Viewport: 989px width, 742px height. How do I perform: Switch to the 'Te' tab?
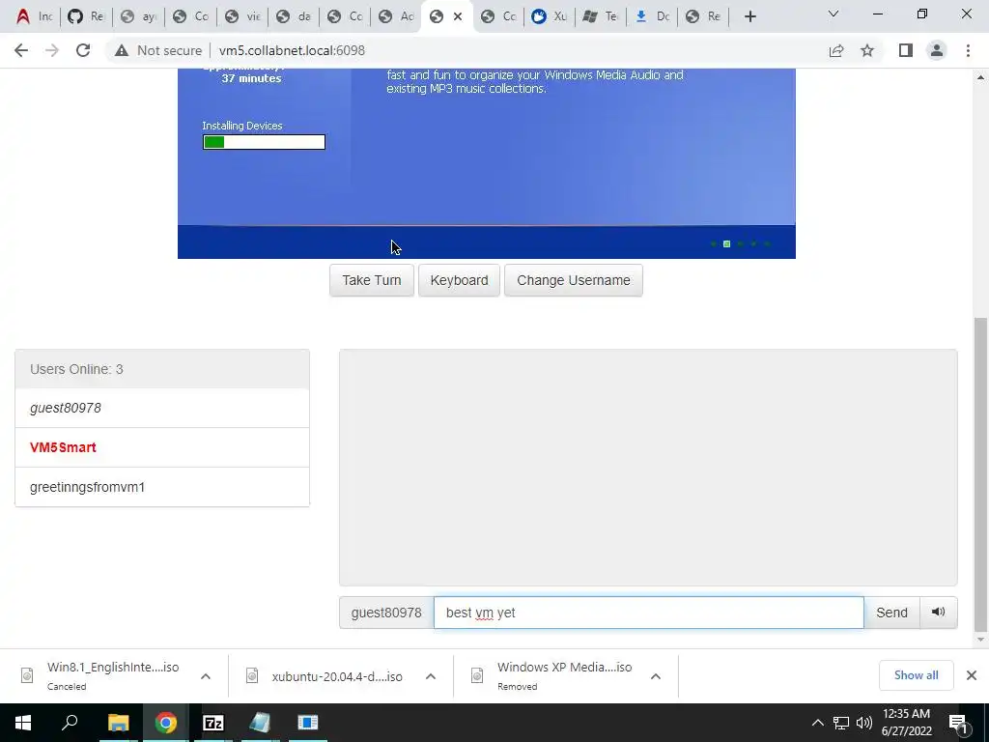click(601, 16)
